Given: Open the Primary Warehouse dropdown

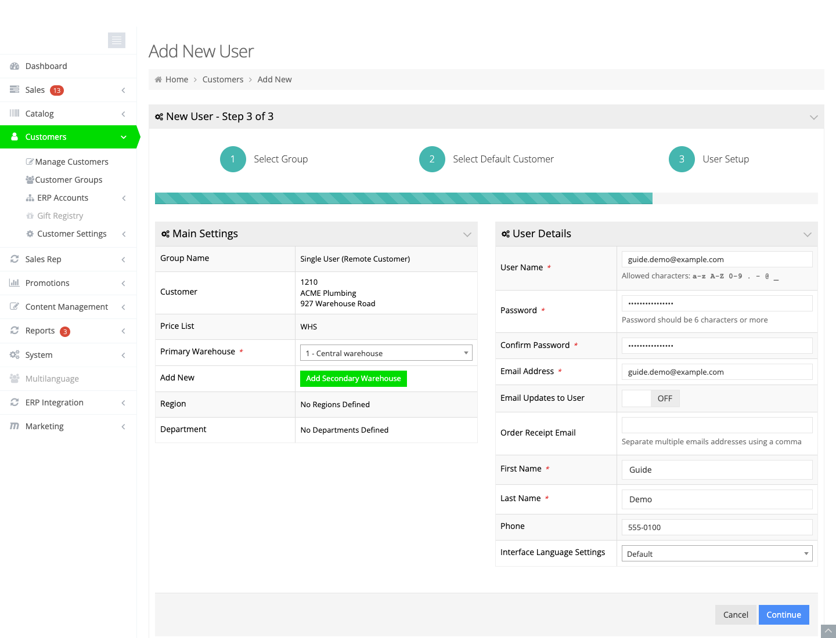Looking at the screenshot, I should [386, 353].
